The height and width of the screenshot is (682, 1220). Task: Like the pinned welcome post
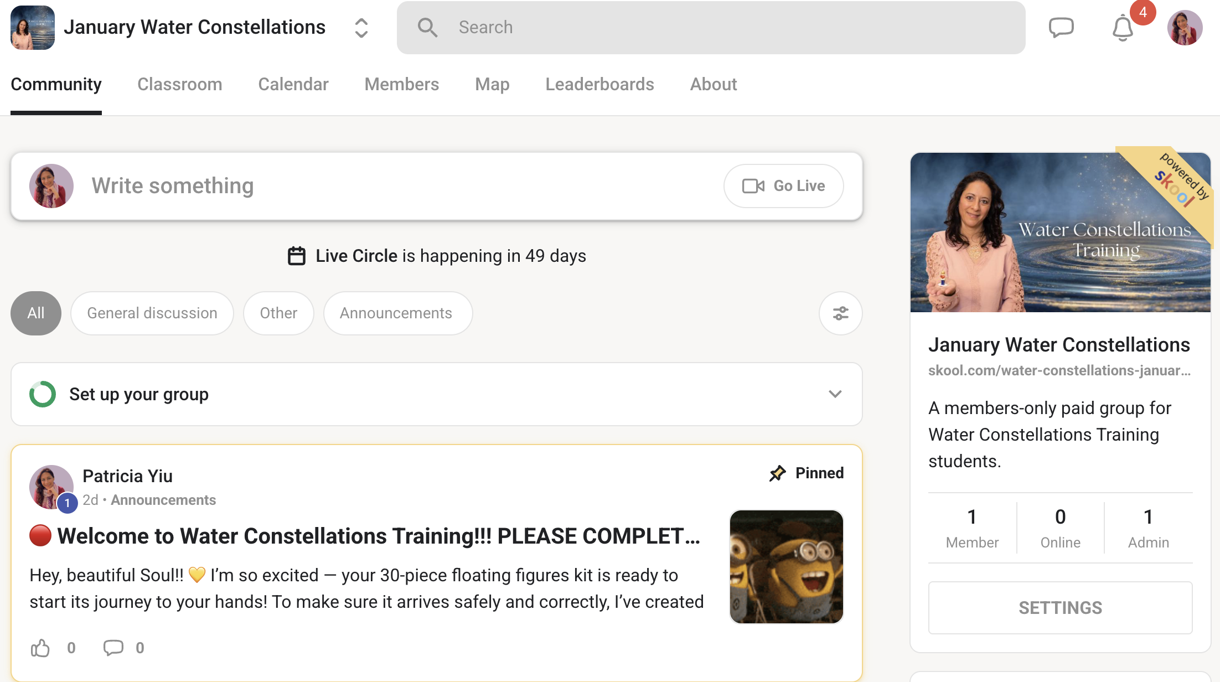coord(40,648)
